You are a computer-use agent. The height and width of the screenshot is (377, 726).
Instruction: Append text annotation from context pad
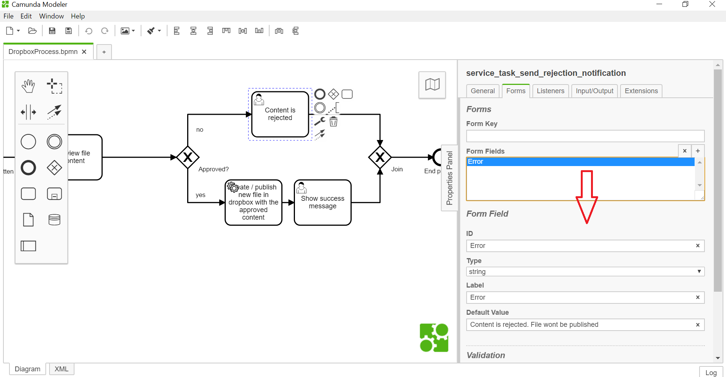tap(334, 108)
